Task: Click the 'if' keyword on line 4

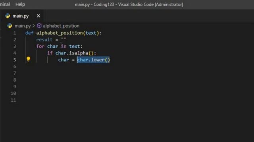Action: pyautogui.click(x=50, y=53)
